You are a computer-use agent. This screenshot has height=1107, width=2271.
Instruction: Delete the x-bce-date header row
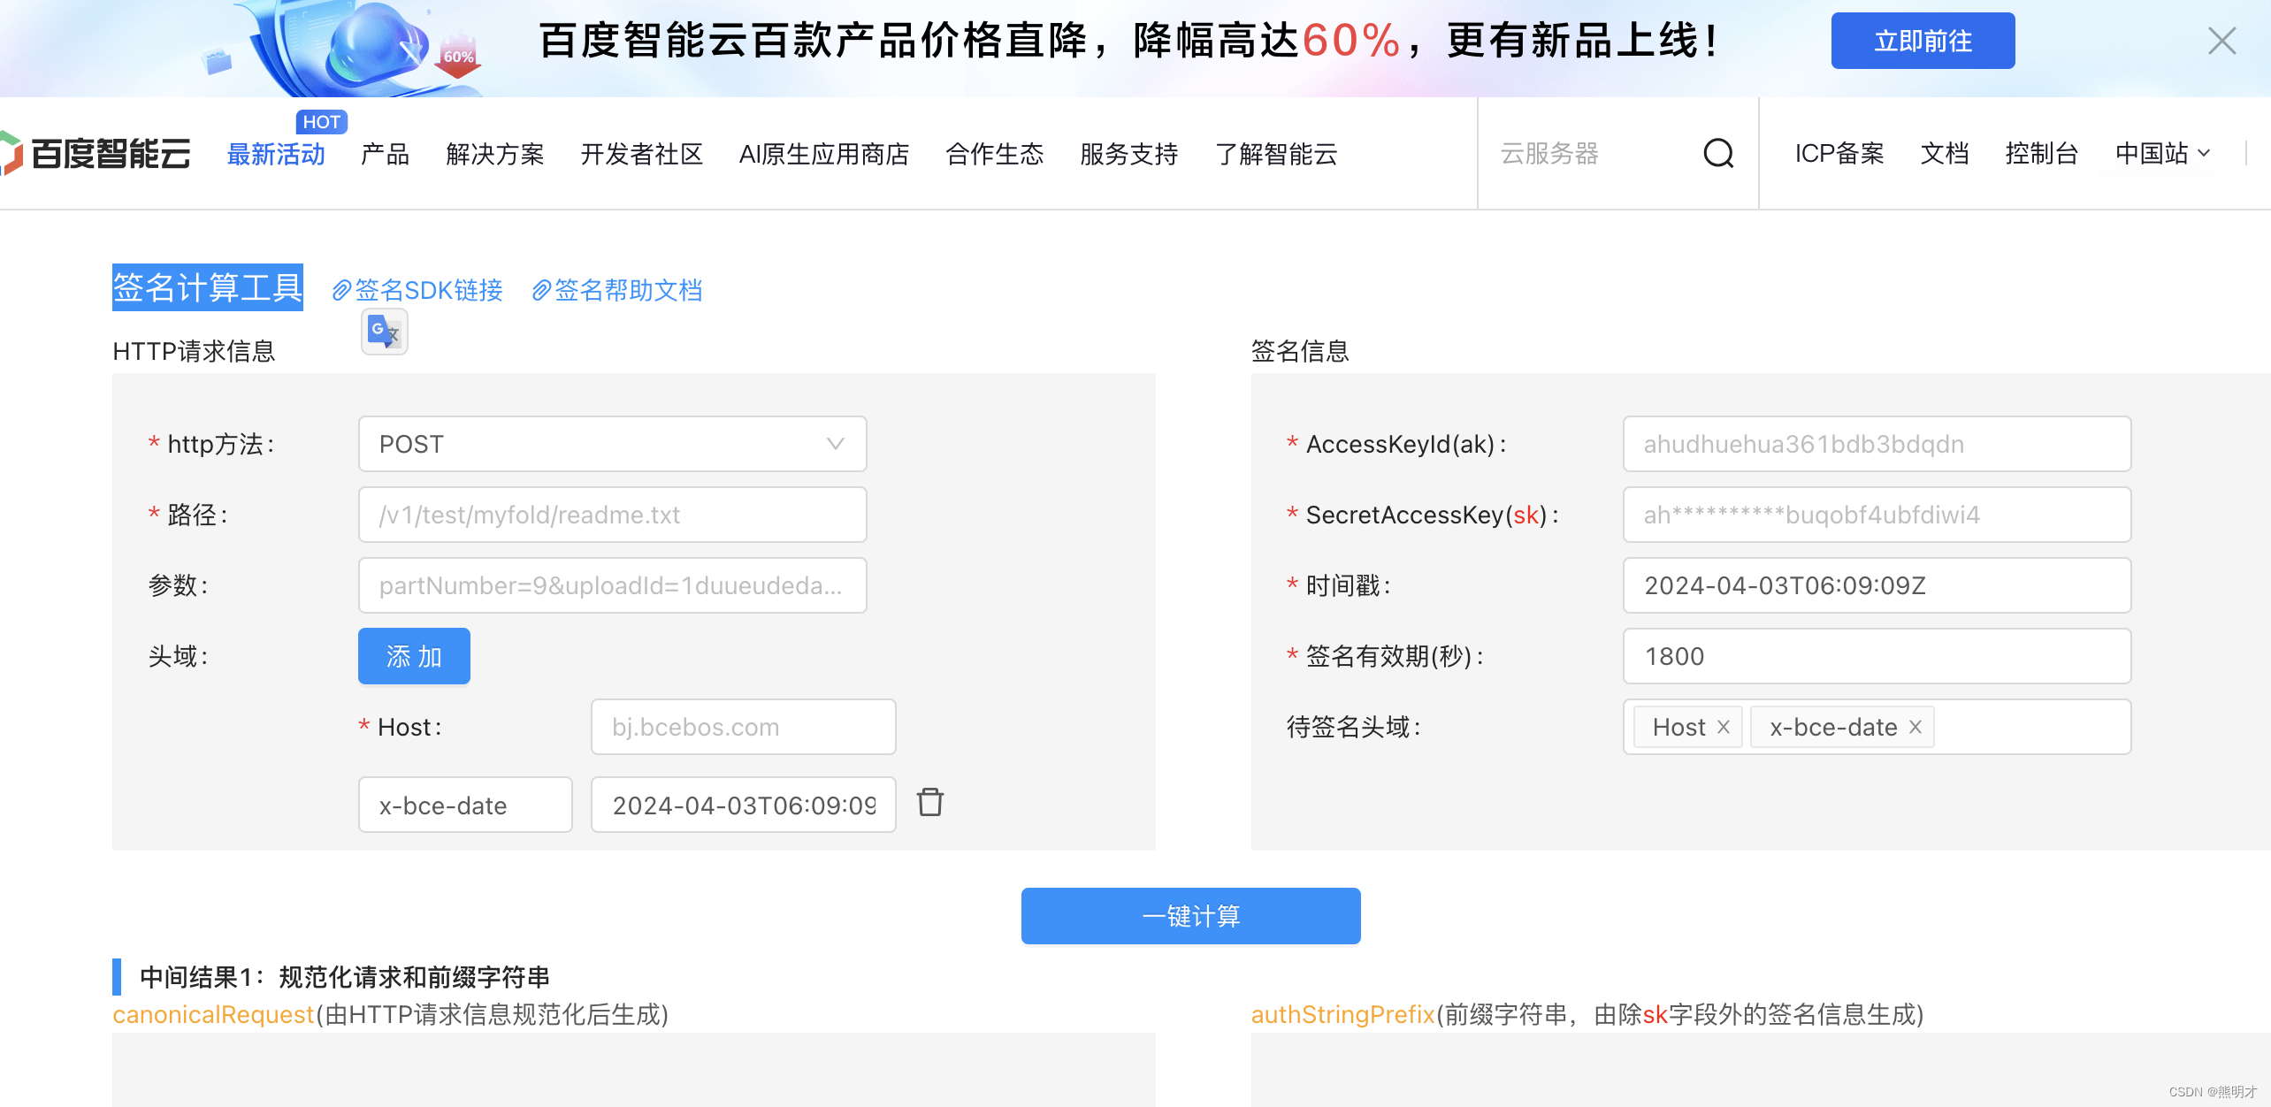929,803
